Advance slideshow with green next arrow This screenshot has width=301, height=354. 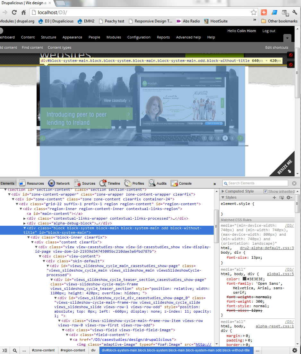point(240,138)
